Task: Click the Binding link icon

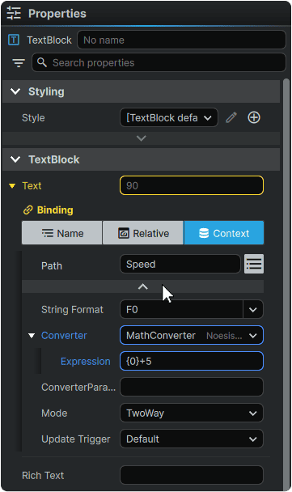Action: click(x=28, y=210)
